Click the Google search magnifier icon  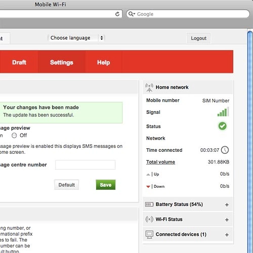click(x=131, y=14)
